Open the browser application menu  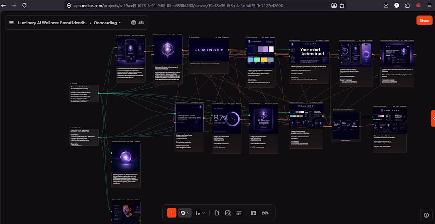click(x=429, y=5)
